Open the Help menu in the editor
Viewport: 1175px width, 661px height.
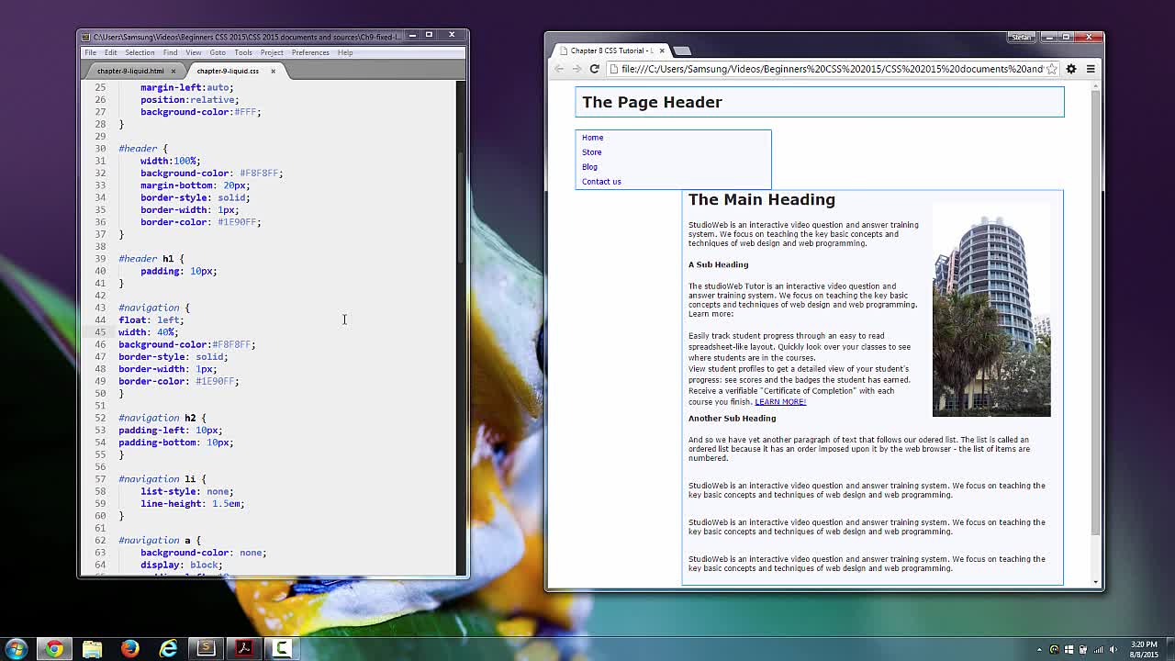[x=345, y=52]
